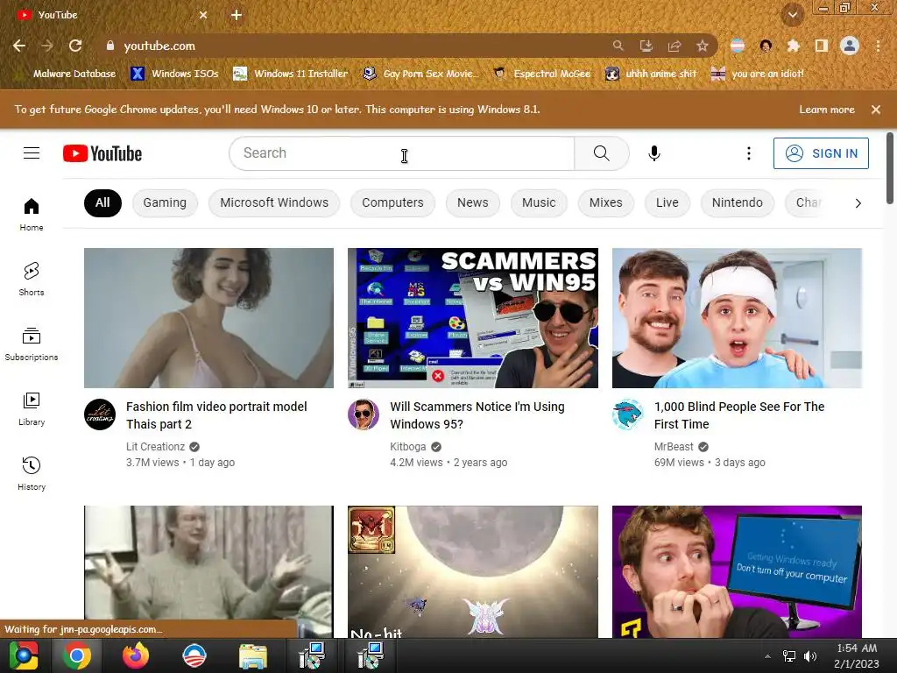The width and height of the screenshot is (897, 673).
Task: Select the Live filter chip
Action: pyautogui.click(x=667, y=203)
